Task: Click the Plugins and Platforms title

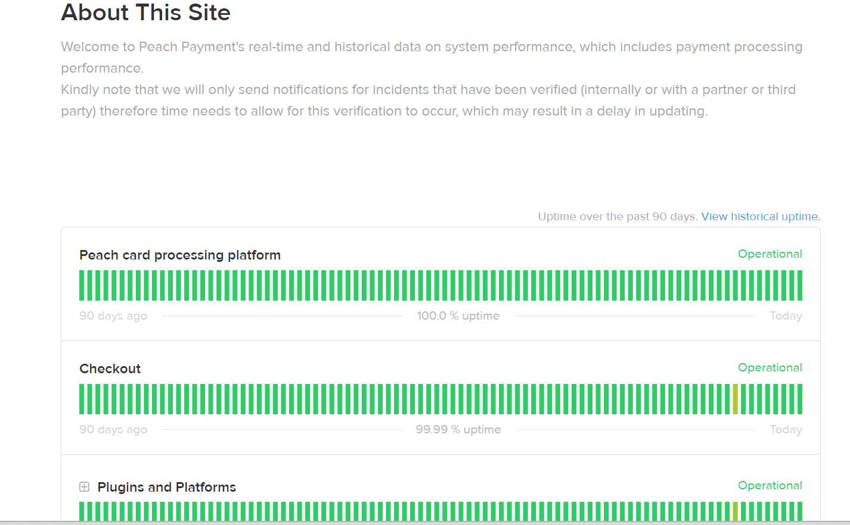Action: [167, 487]
